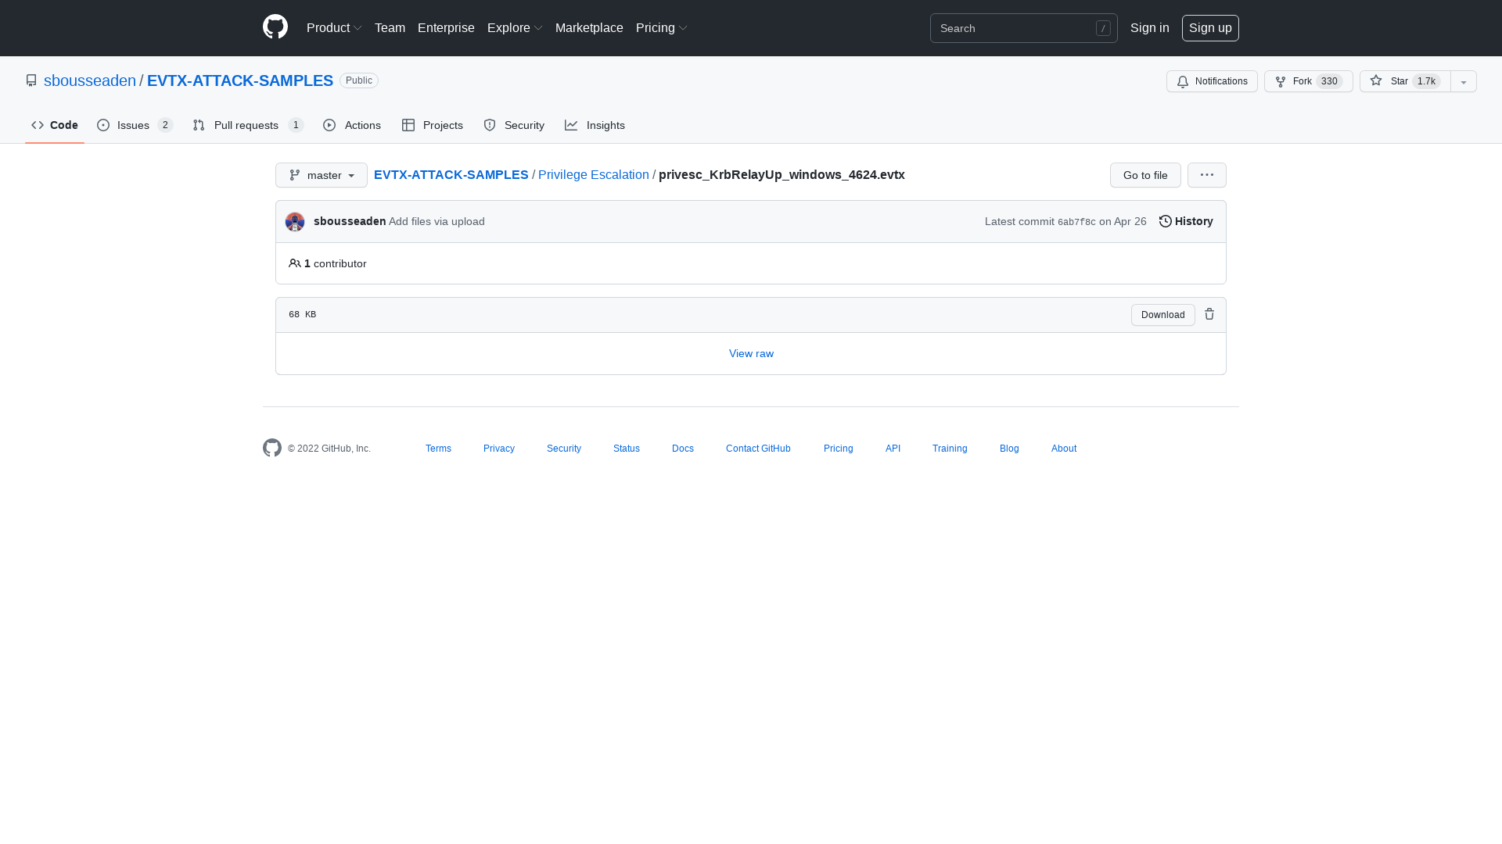Open Team in the header navigation
This screenshot has width=1502, height=844.
coord(390,28)
